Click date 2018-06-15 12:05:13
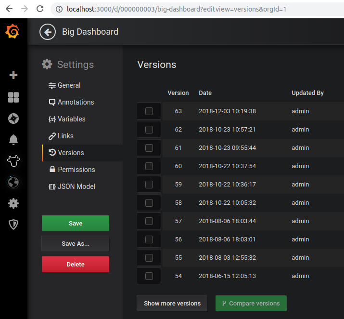344x319 pixels. (x=227, y=276)
